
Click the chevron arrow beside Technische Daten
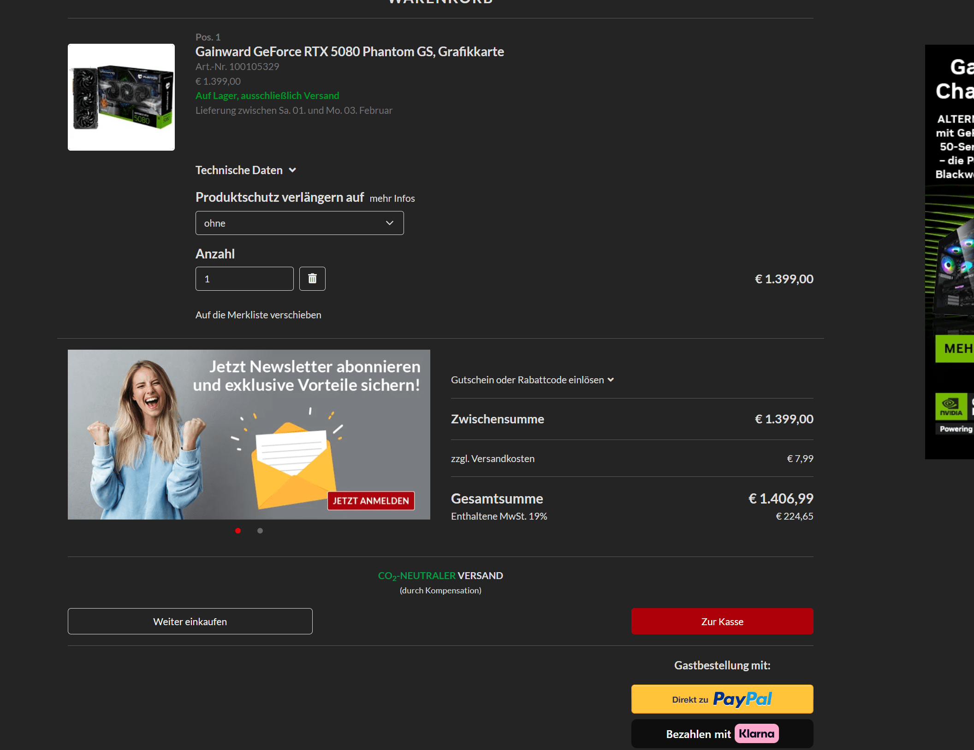tap(292, 170)
